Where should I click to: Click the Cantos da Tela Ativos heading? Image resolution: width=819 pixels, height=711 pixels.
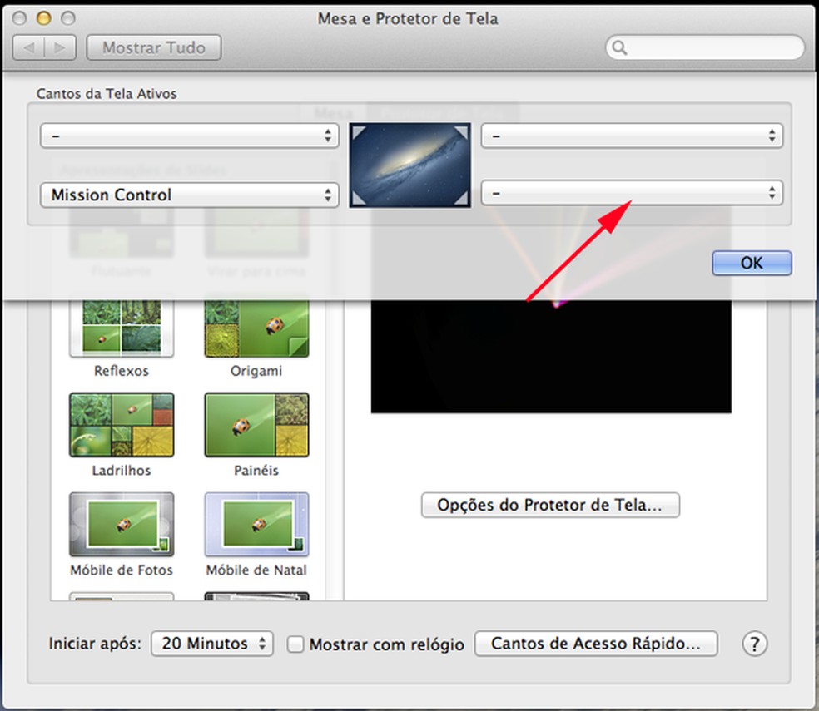[x=107, y=93]
